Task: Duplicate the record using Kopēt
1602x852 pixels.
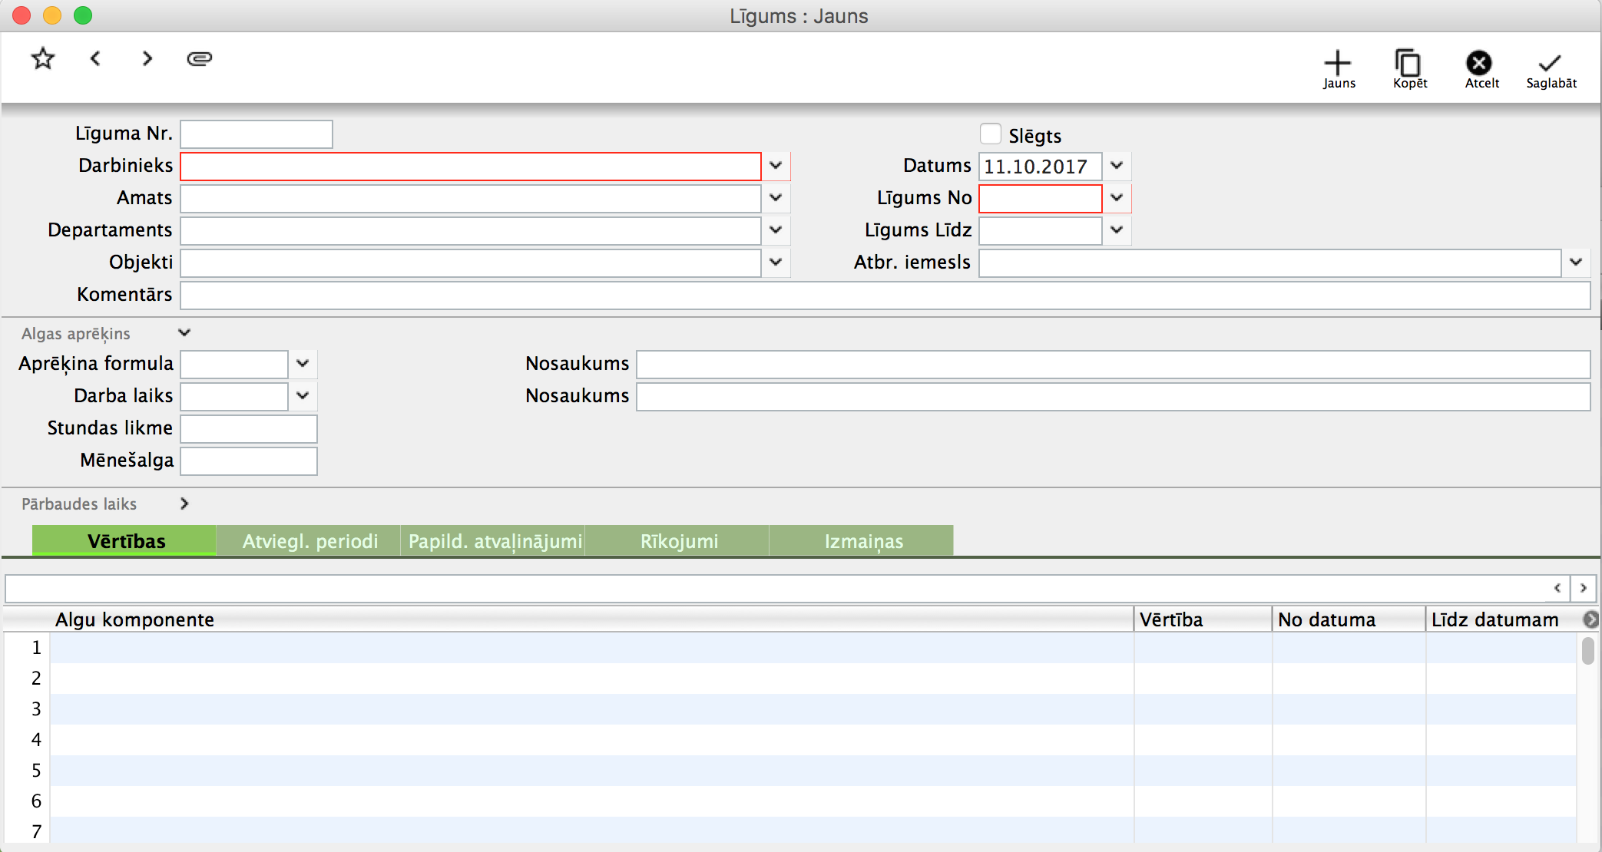Action: pyautogui.click(x=1409, y=69)
